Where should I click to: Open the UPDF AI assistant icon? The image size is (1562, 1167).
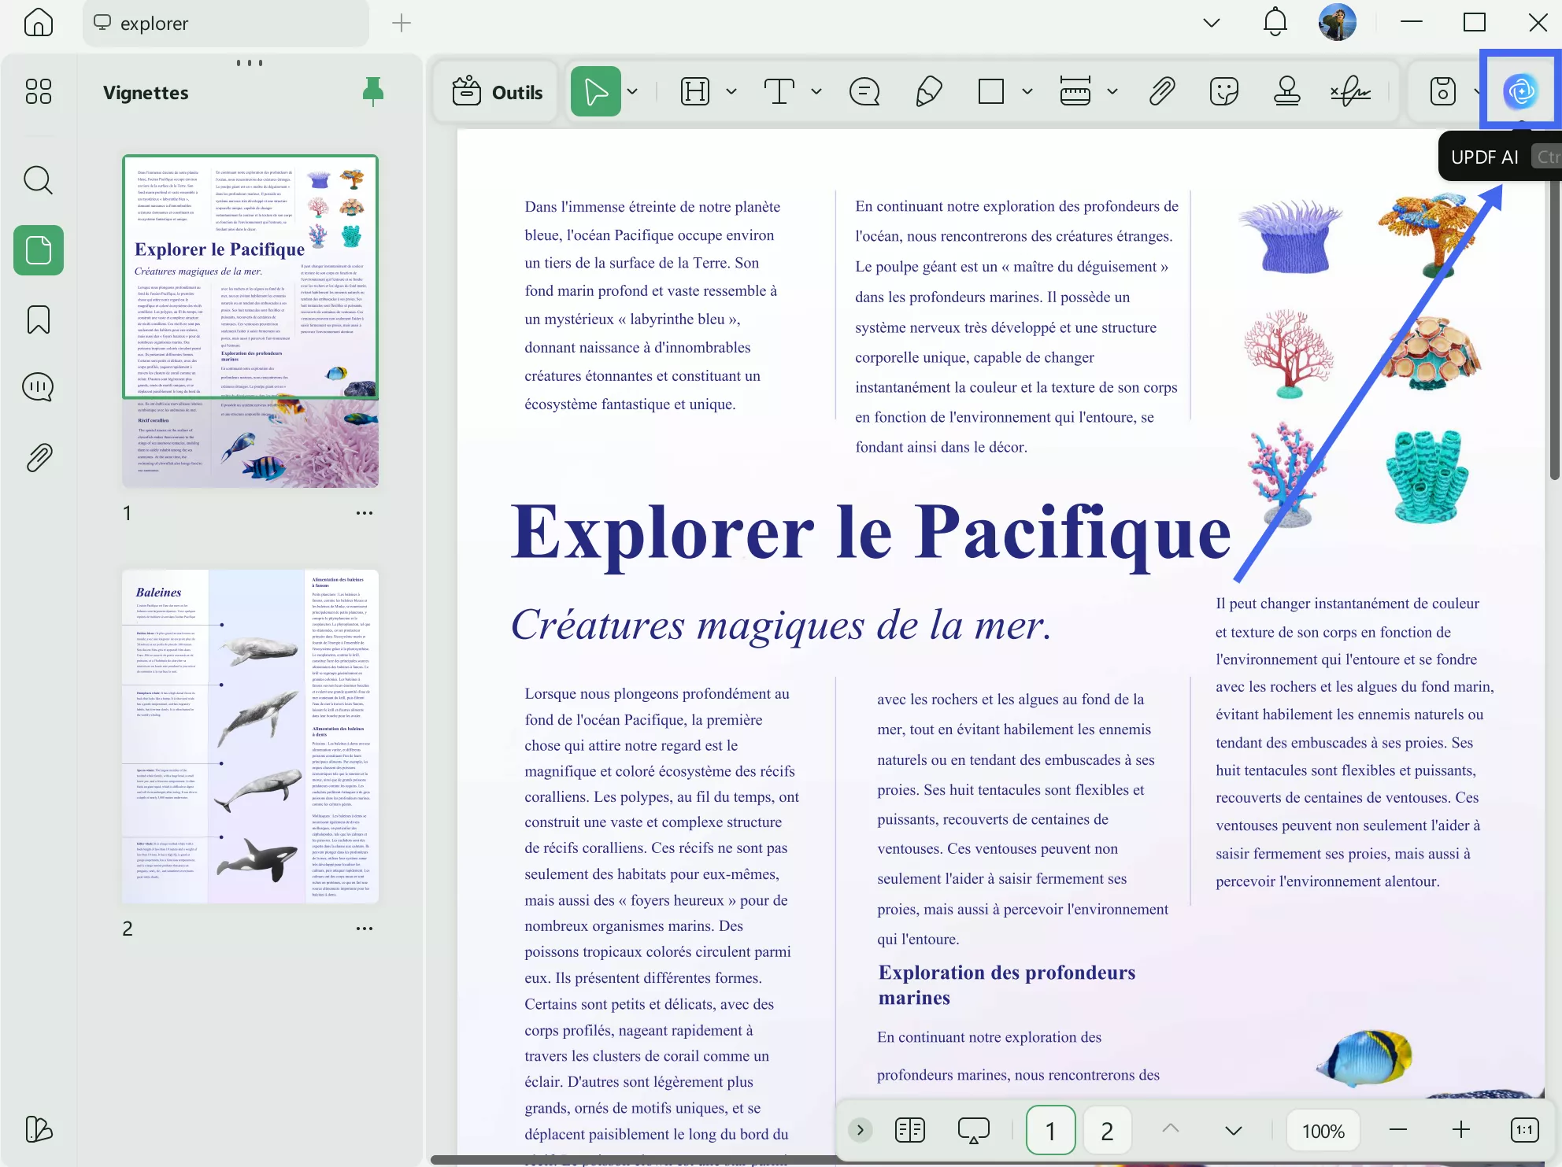point(1520,91)
